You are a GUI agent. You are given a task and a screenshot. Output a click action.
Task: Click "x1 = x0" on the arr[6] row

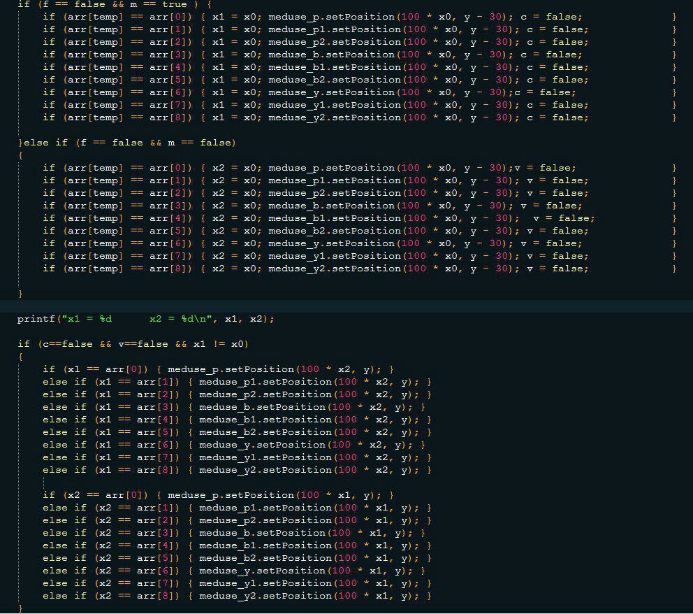coord(234,92)
